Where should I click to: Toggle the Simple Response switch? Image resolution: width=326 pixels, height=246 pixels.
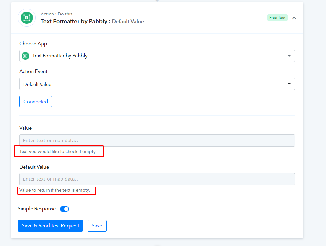coord(64,209)
